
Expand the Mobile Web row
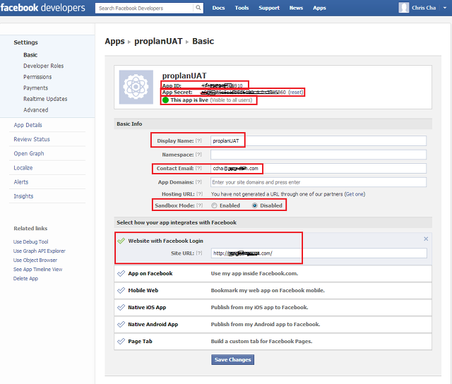[273, 290]
